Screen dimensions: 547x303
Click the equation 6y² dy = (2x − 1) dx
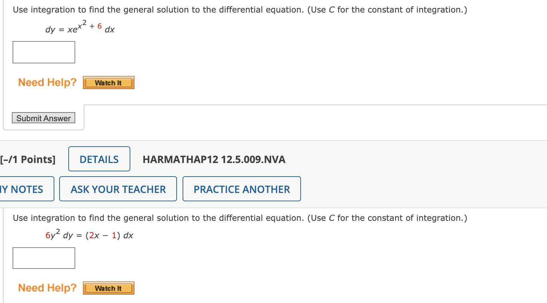pos(89,235)
